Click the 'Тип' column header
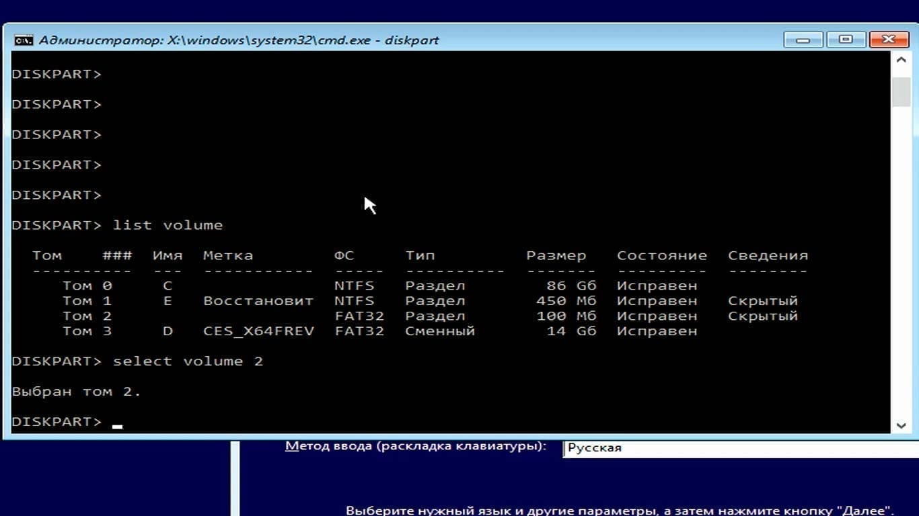This screenshot has height=516, width=919. (420, 256)
